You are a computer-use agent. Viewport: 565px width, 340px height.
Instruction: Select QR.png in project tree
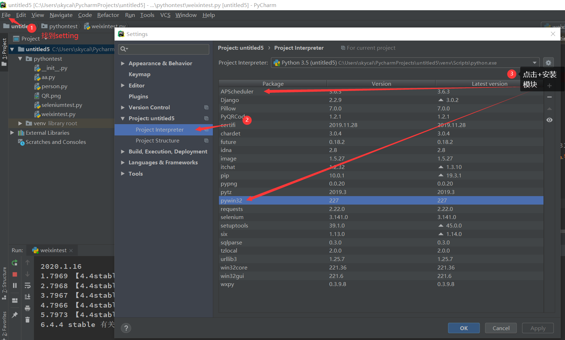(x=51, y=96)
